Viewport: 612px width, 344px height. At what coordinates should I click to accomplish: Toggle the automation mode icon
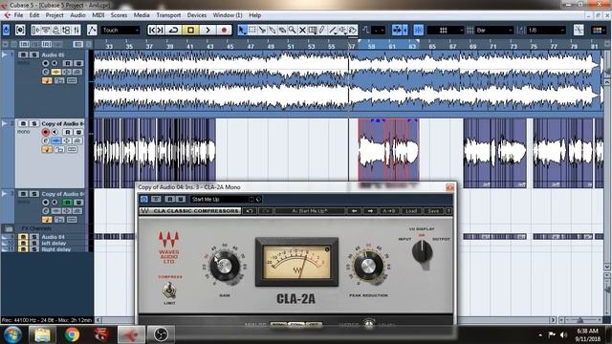(92, 30)
